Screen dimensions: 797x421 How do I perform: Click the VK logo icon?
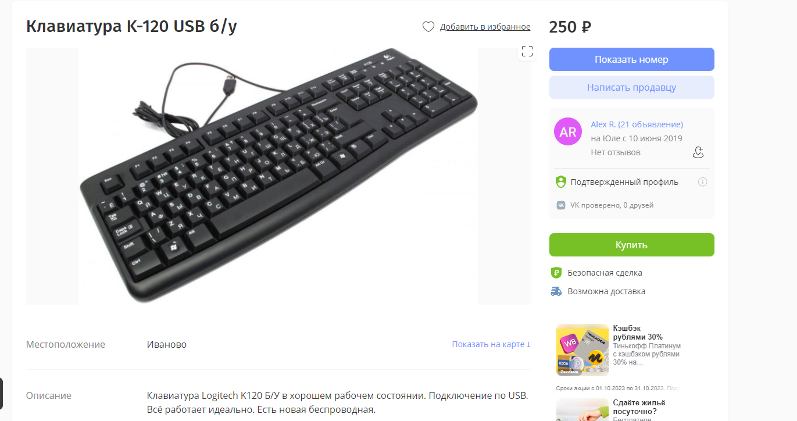pos(561,205)
